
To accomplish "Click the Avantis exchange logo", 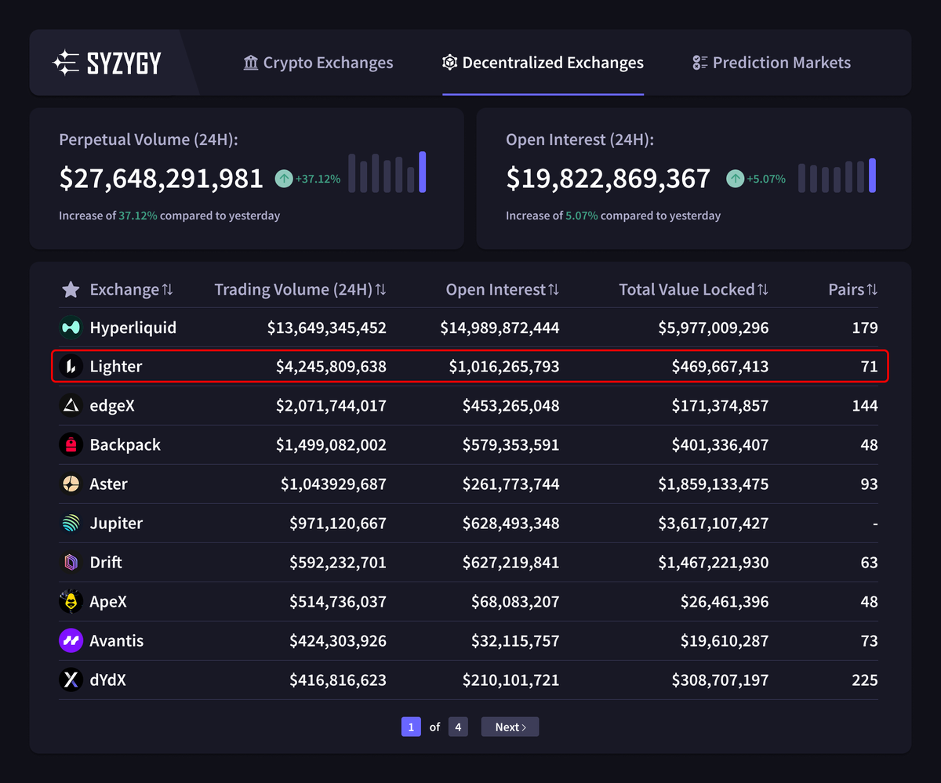I will 71,640.
